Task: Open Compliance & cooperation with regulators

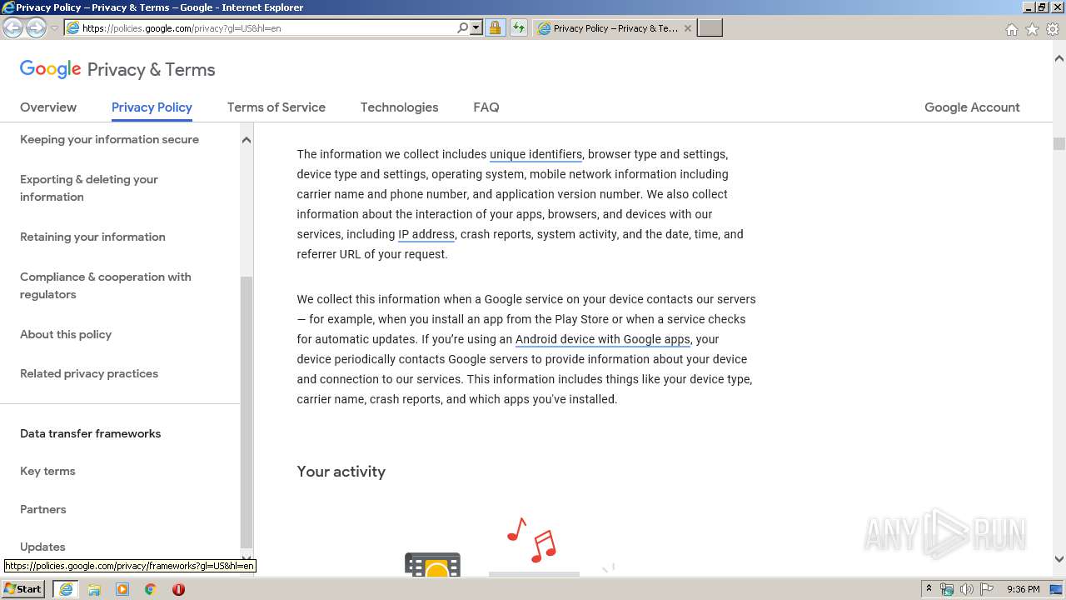Action: click(x=106, y=286)
